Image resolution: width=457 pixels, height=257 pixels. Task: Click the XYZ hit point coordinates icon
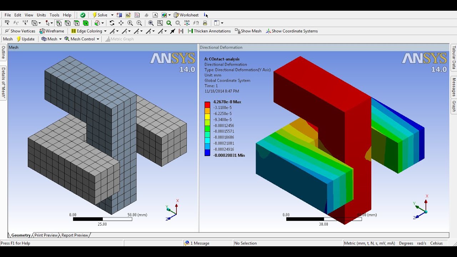[x=25, y=23]
